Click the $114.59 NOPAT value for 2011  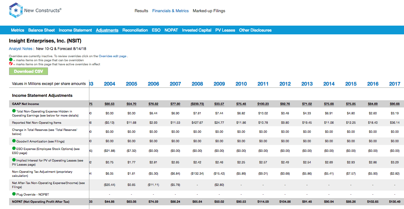(x=263, y=202)
